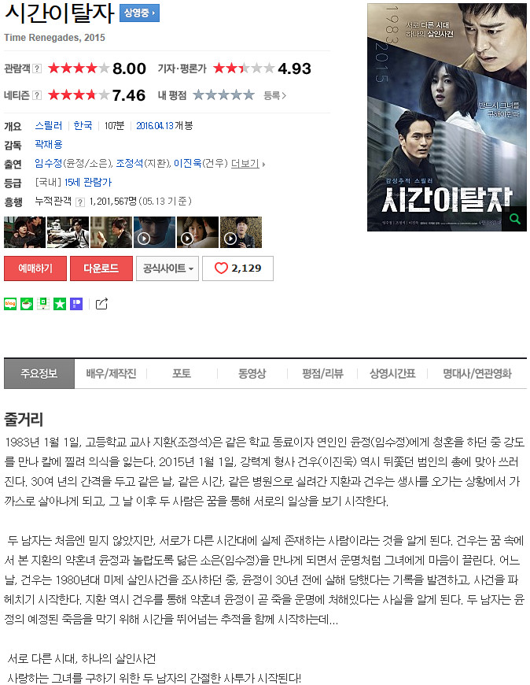The width and height of the screenshot is (530, 685).
Task: Click the help icon beside 누적관객
Action: [80, 202]
